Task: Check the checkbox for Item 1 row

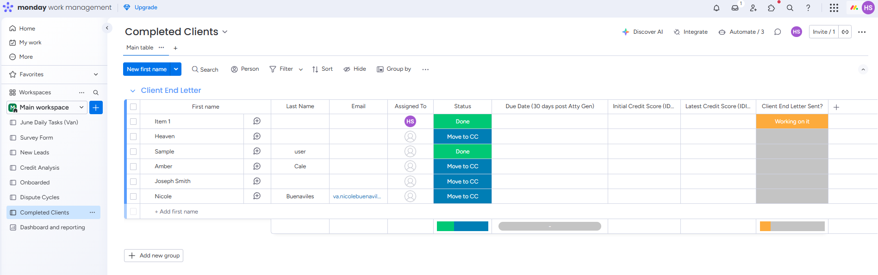Action: point(133,122)
